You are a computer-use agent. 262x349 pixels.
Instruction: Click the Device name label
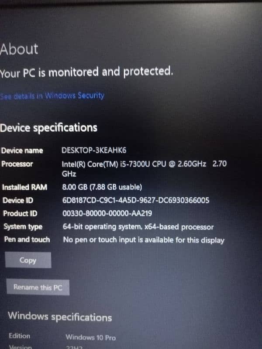22,151
